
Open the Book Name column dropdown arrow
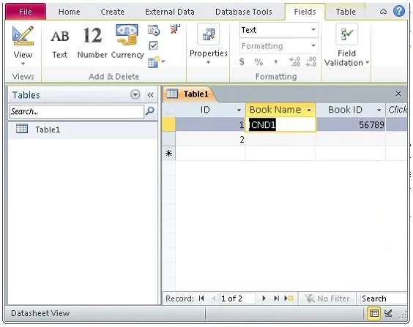pyautogui.click(x=309, y=110)
